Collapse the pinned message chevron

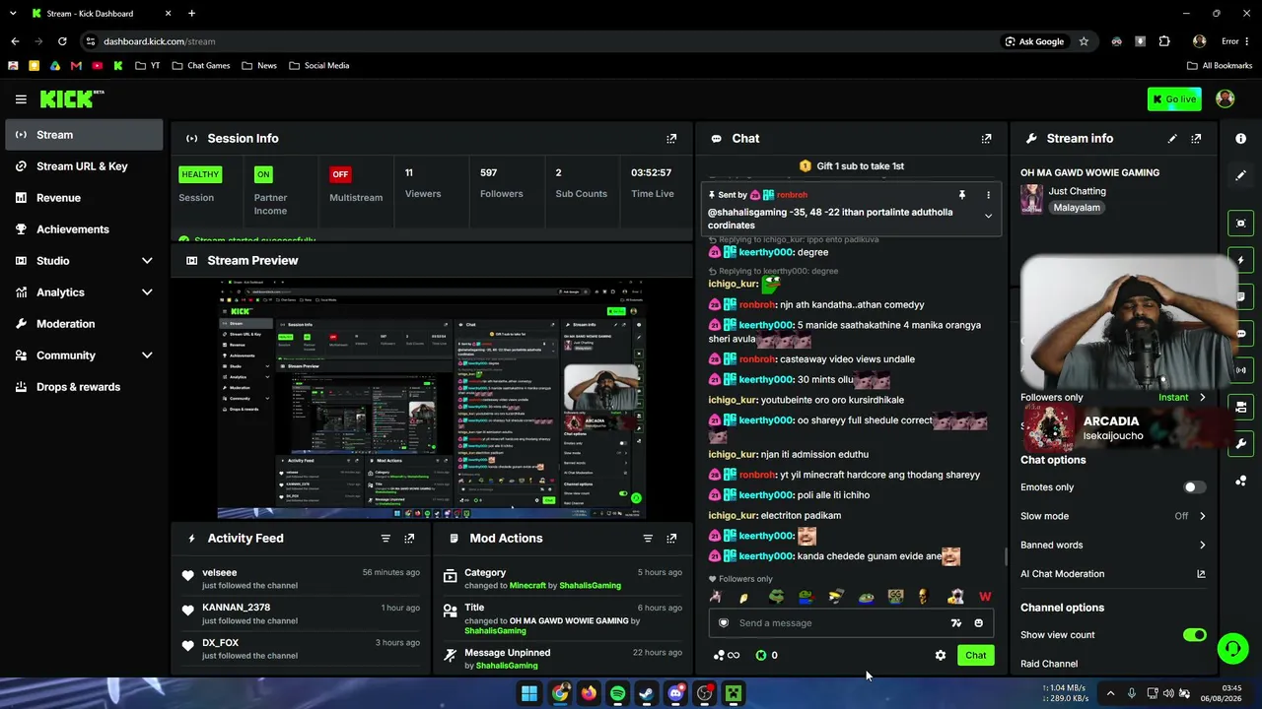pos(988,217)
